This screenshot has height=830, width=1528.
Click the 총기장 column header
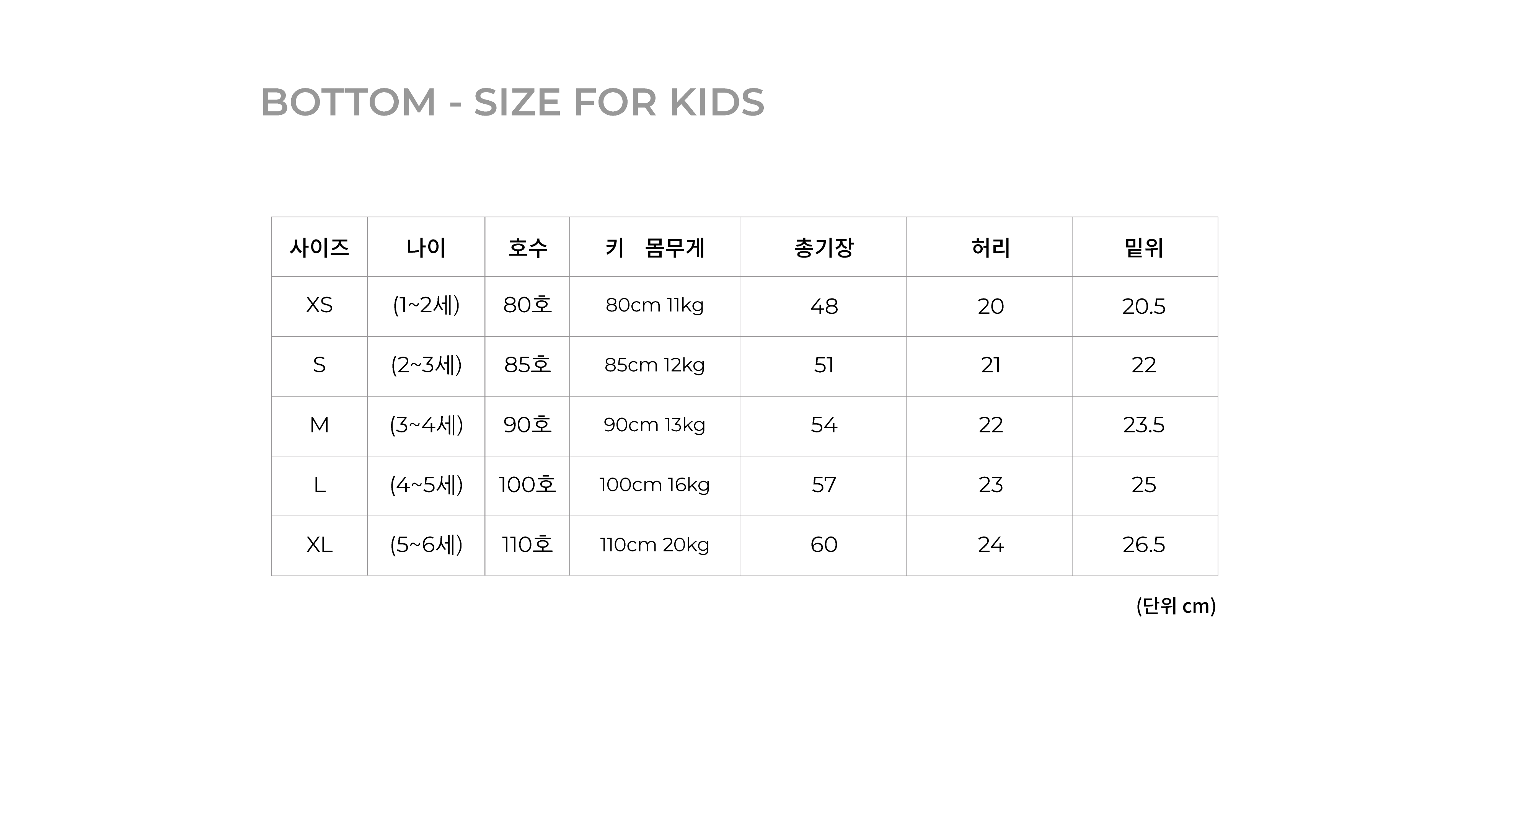[824, 248]
